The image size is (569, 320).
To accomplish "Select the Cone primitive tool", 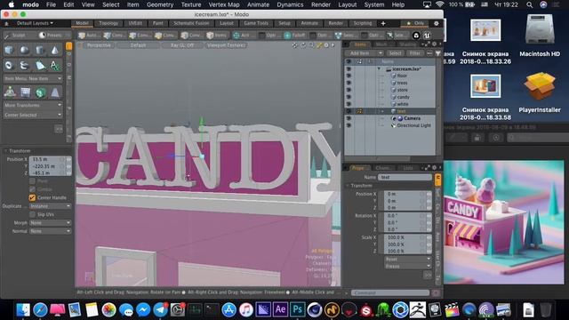I will 55,50.
